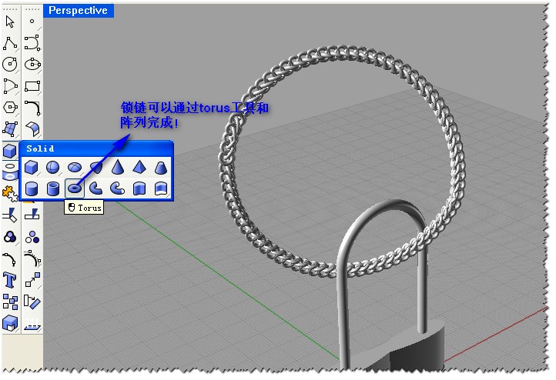Click the three separate spheres icon
This screenshot has width=556, height=380.
(32, 237)
